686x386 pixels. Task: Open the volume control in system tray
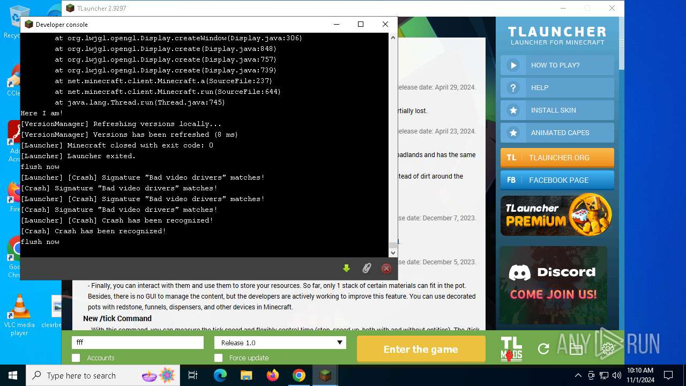(617, 375)
